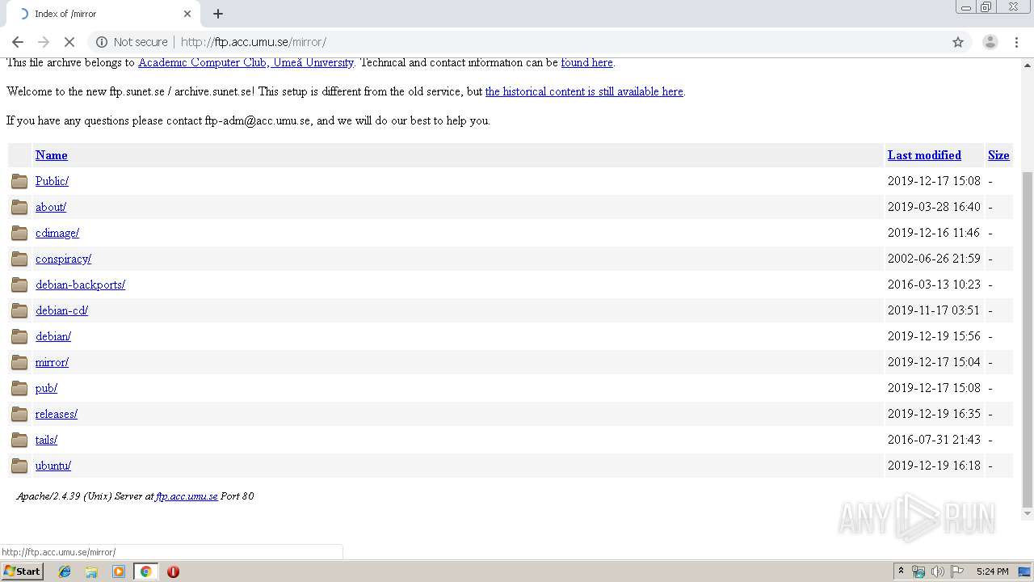Click the folder icon next to debian-cd/
This screenshot has width=1034, height=582.
(x=19, y=310)
